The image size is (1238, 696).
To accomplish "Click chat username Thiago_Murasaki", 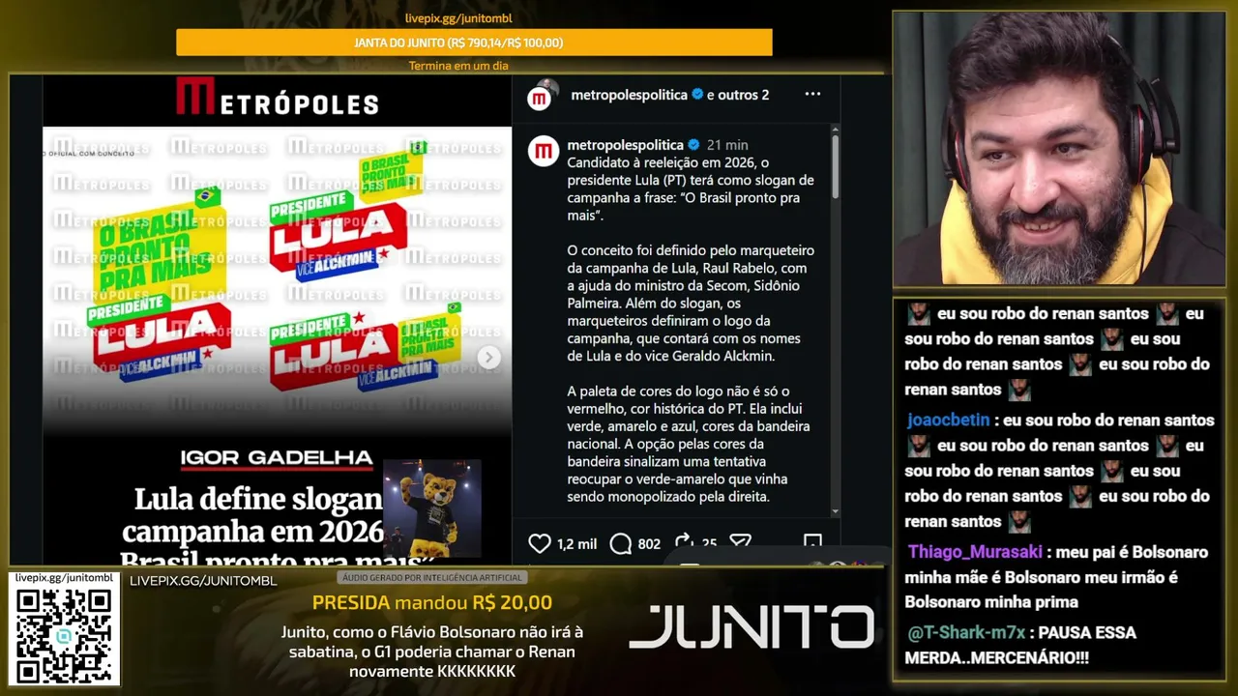I will coord(975,552).
